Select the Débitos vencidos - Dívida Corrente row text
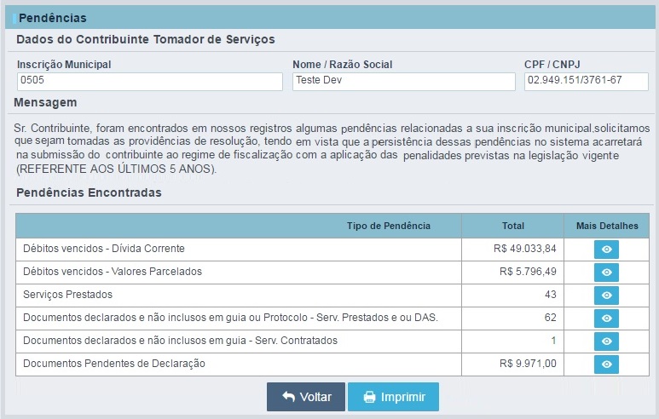The image size is (659, 419). 104,249
